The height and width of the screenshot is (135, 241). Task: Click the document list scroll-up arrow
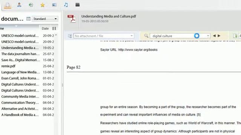[56, 35]
